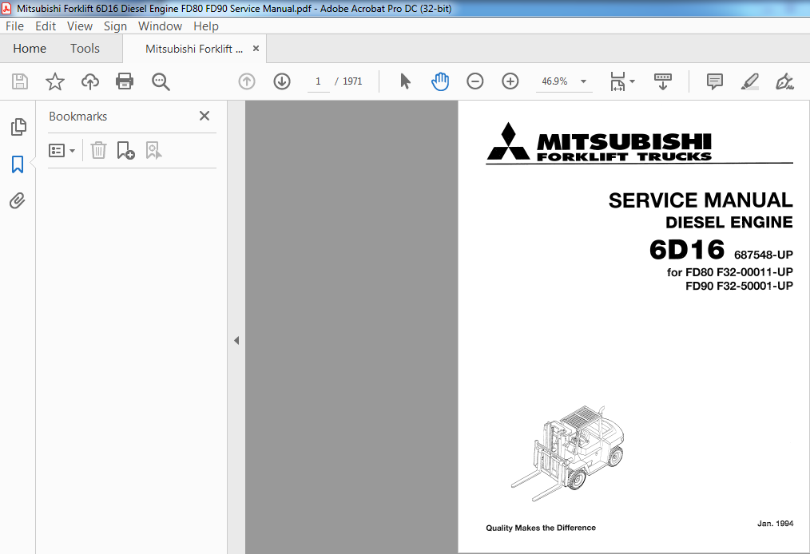
Task: Click the '6D16' engine model text
Action: pyautogui.click(x=687, y=249)
